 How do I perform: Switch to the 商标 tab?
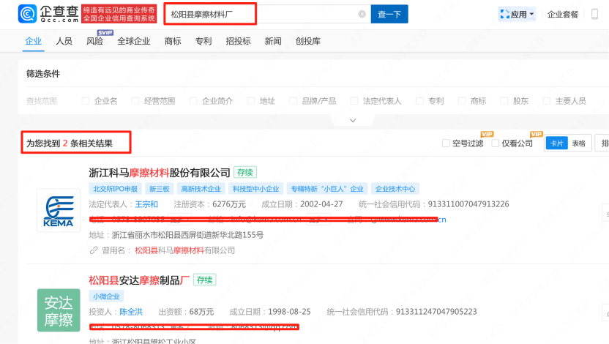173,41
